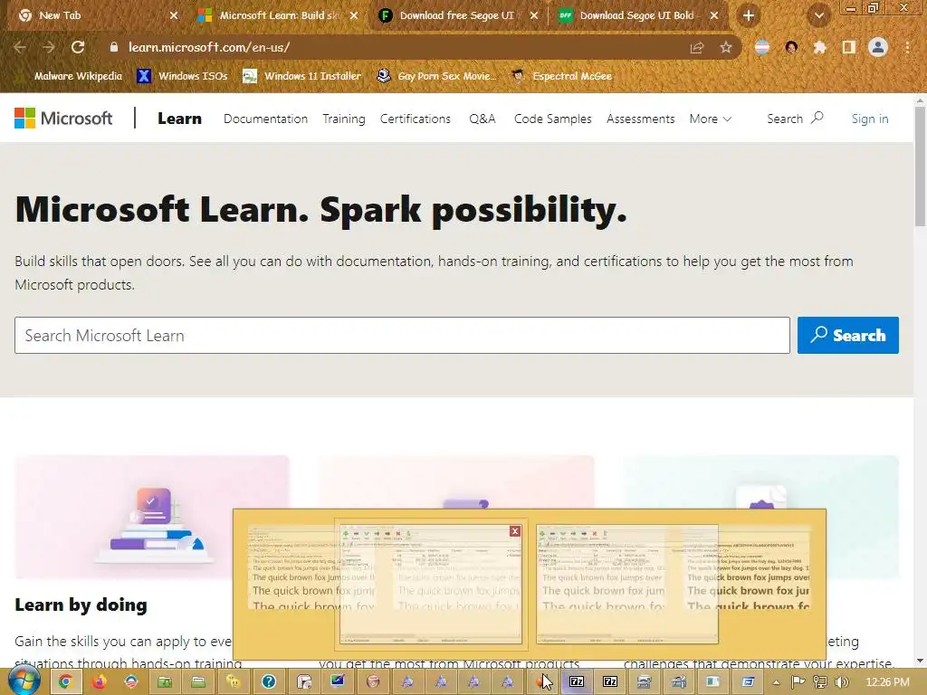This screenshot has width=927, height=695.
Task: Open the Espectral McGee bookmark
Action: pos(561,76)
